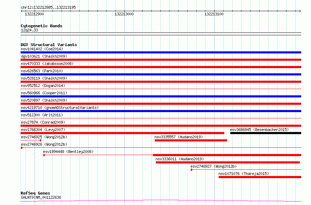The image size is (311, 205).
Task: Click the esv2746926 (Wong2012b) label
Action: pos(44,144)
